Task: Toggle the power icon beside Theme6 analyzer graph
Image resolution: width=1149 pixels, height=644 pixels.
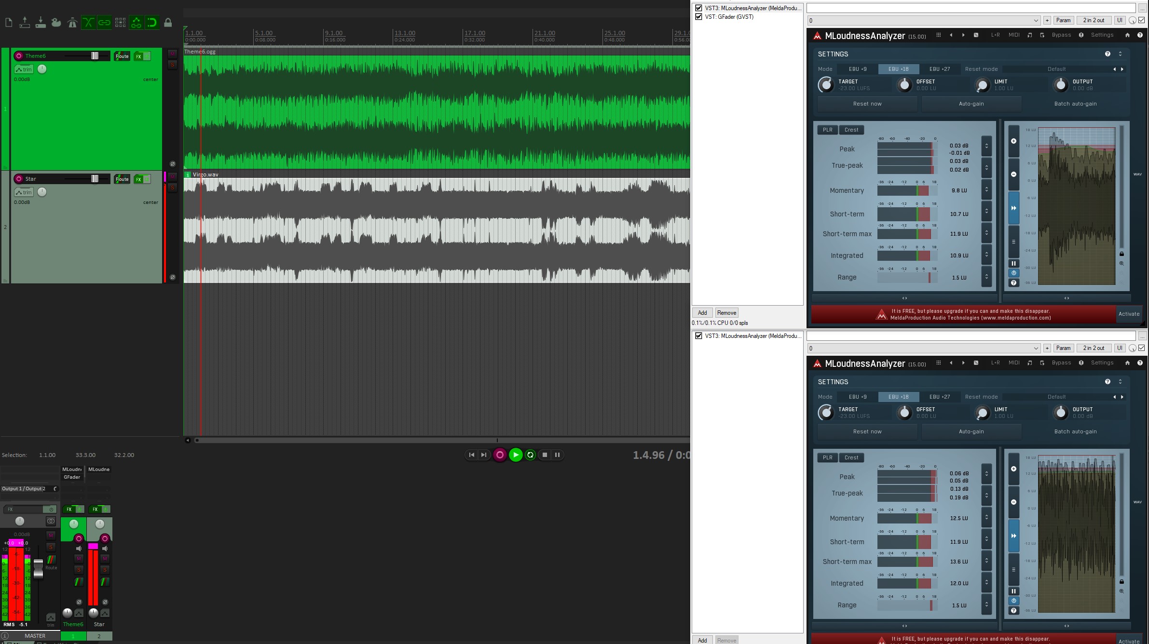Action: coord(1013,273)
